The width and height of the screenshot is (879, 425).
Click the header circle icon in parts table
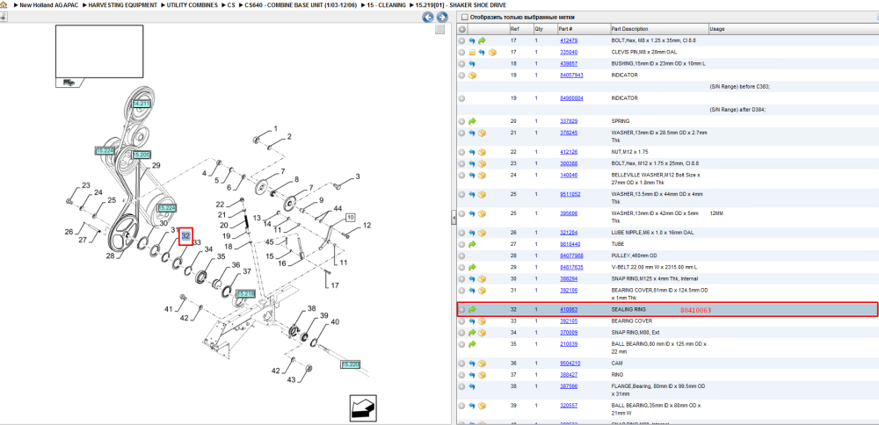pyautogui.click(x=462, y=29)
